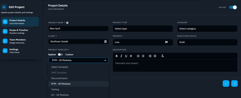
Task: Toggle the Active project switch
Action: (x=233, y=7)
